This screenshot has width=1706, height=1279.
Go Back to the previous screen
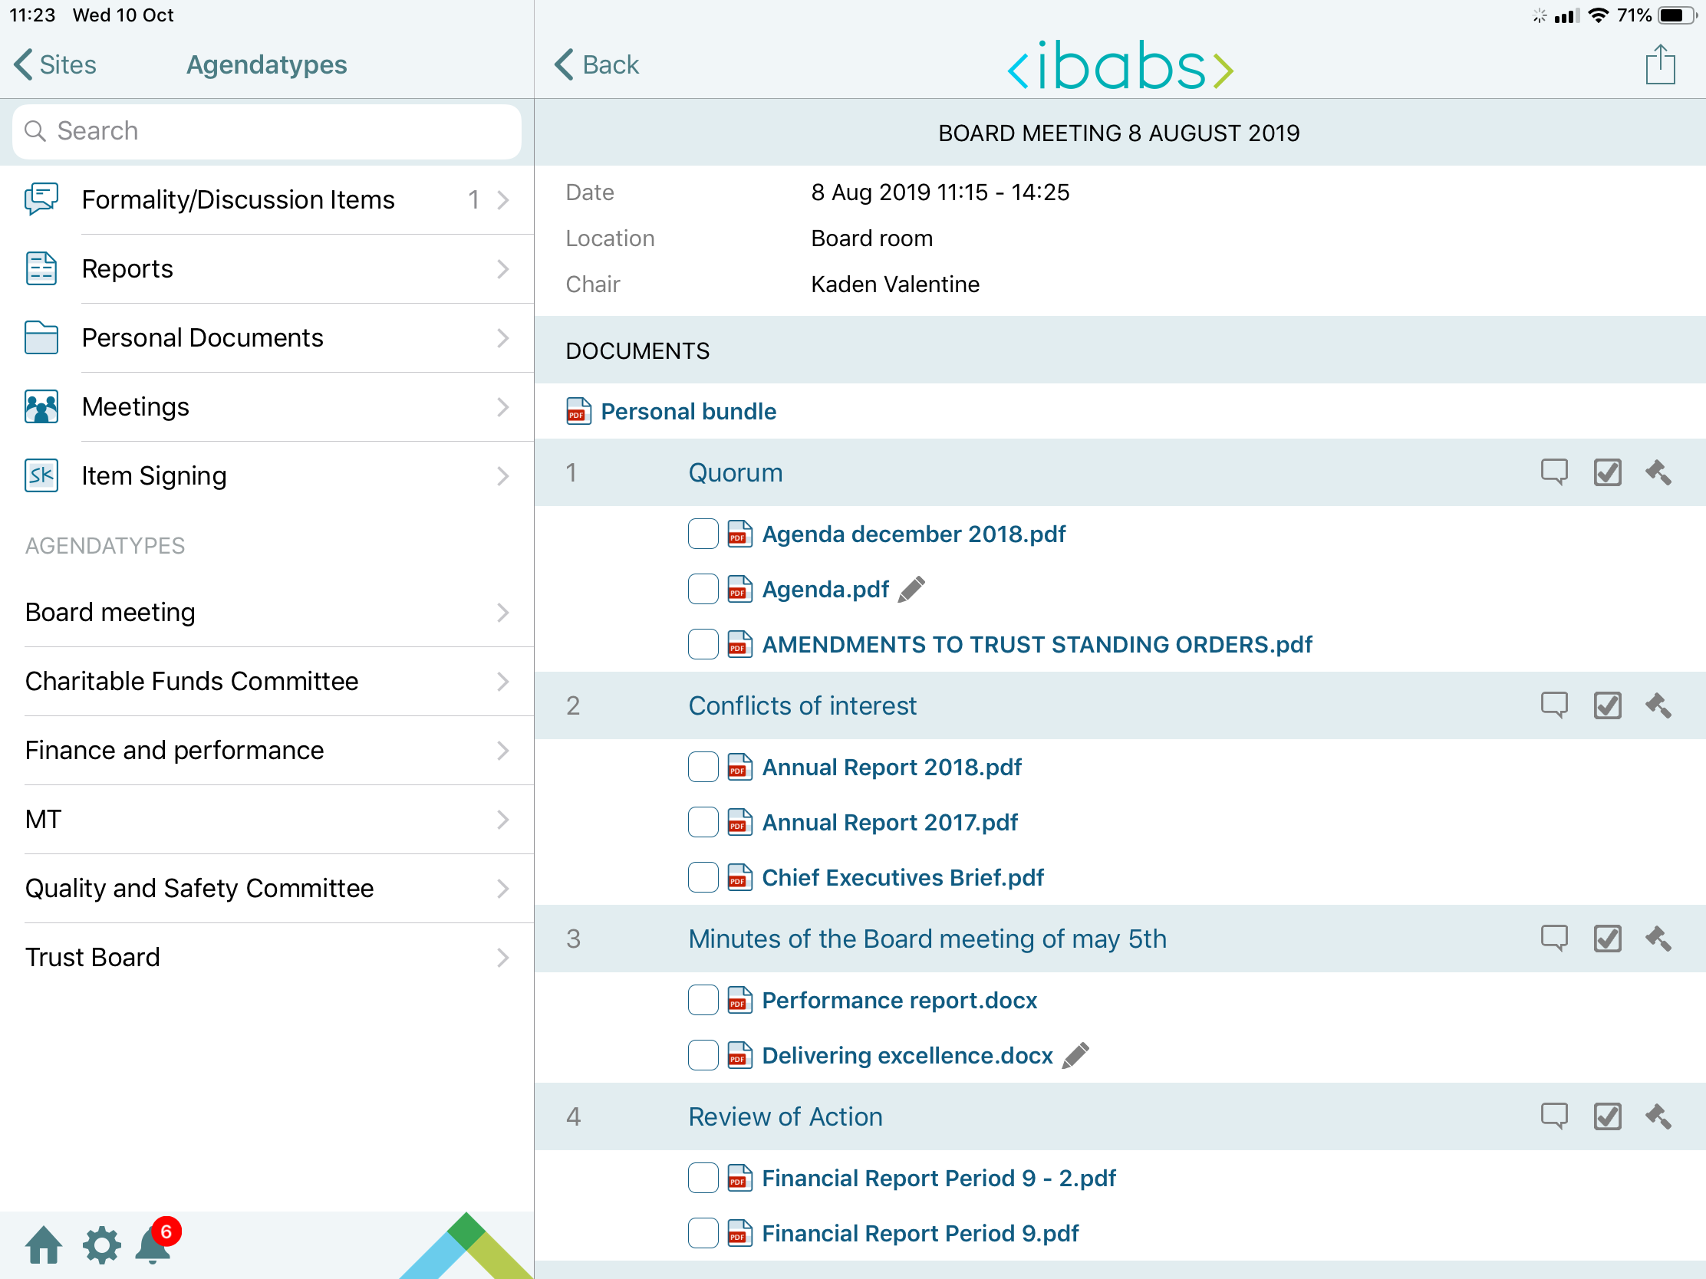(x=597, y=64)
